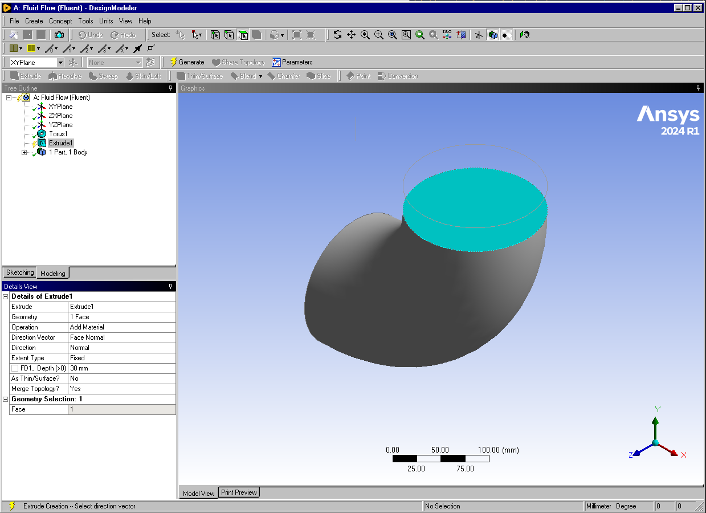Toggle the Display Model solid icon
Viewport: 706px width, 513px height.
tap(493, 35)
